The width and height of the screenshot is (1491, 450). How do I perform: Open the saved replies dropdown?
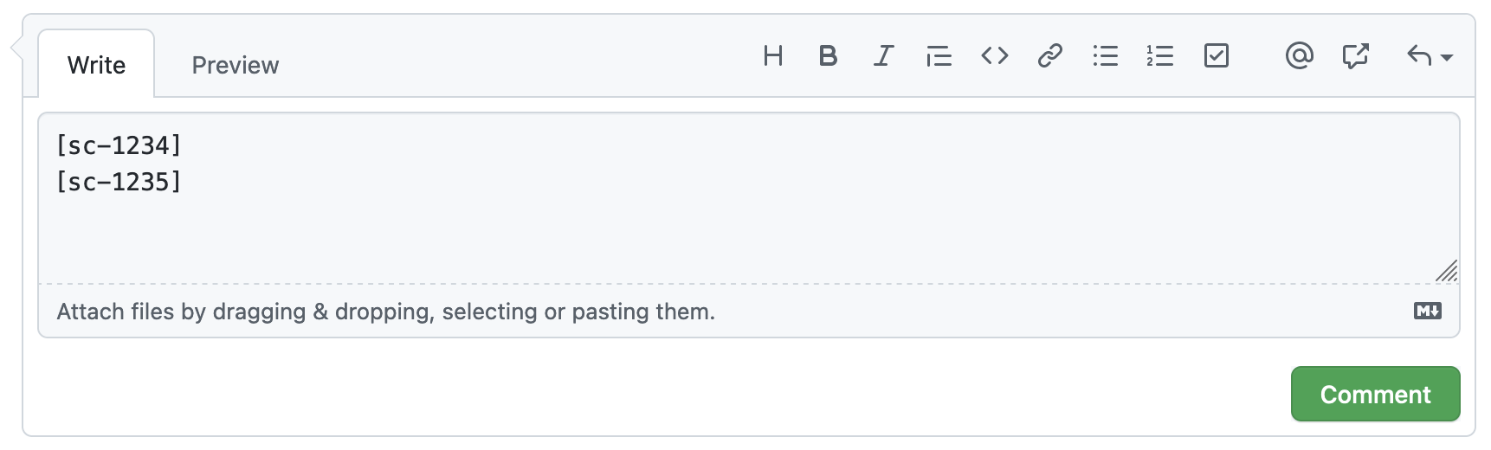click(1430, 56)
